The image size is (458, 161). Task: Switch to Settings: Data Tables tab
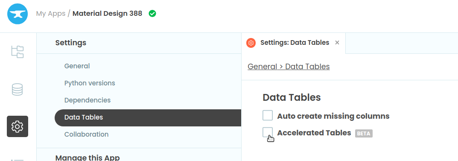(295, 43)
